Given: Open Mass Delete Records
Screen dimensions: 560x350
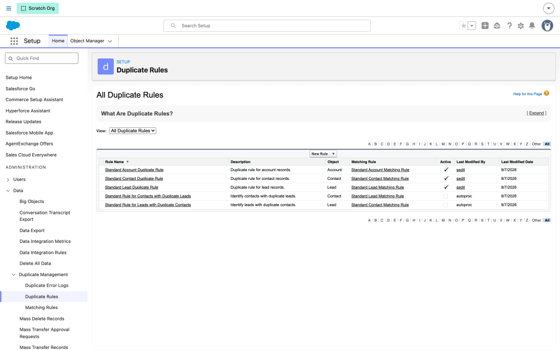Looking at the screenshot, I should click(42, 319).
